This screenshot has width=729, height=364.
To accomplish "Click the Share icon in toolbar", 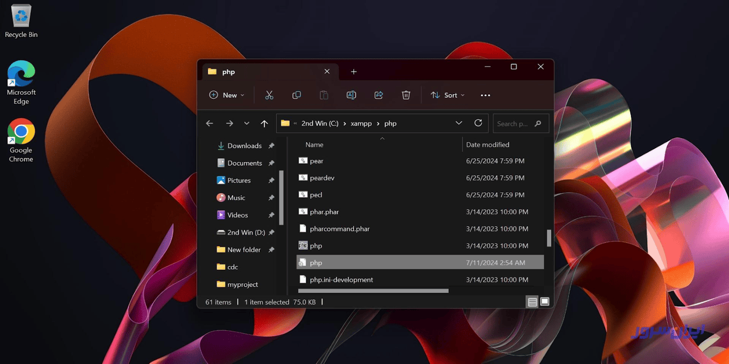I will point(379,95).
